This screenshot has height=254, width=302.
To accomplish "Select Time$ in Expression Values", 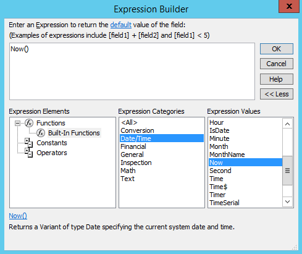I will [245, 187].
